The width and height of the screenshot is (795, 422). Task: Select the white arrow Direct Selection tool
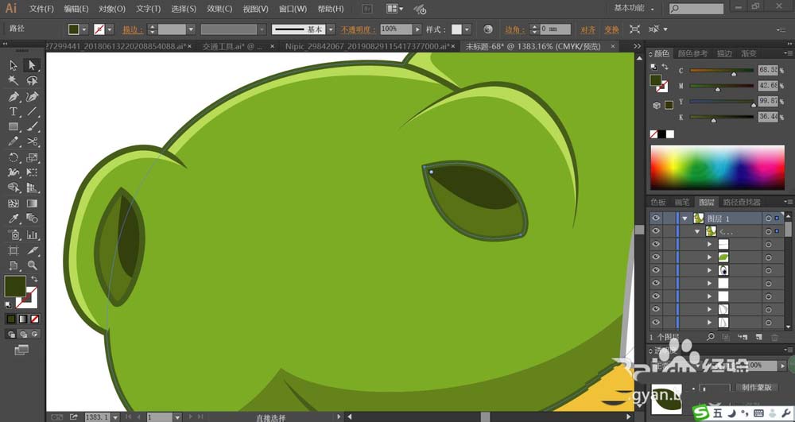(x=32, y=65)
